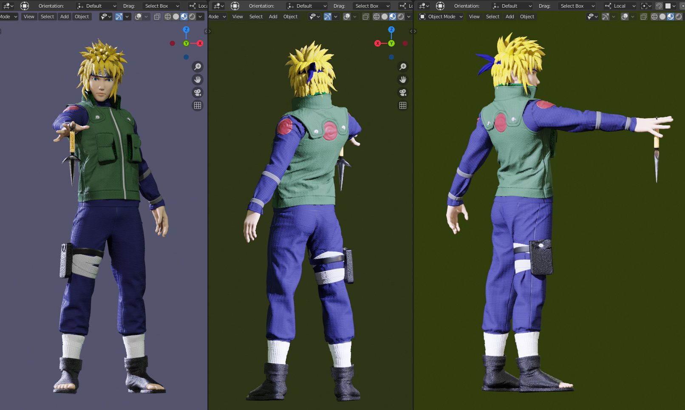
Task: Open Select menu in right viewport
Action: 493,17
